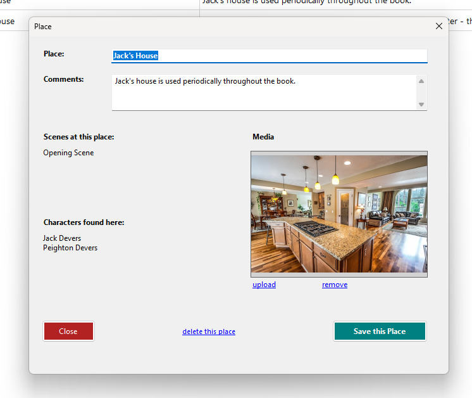Click the upload link under the image

pos(264,285)
